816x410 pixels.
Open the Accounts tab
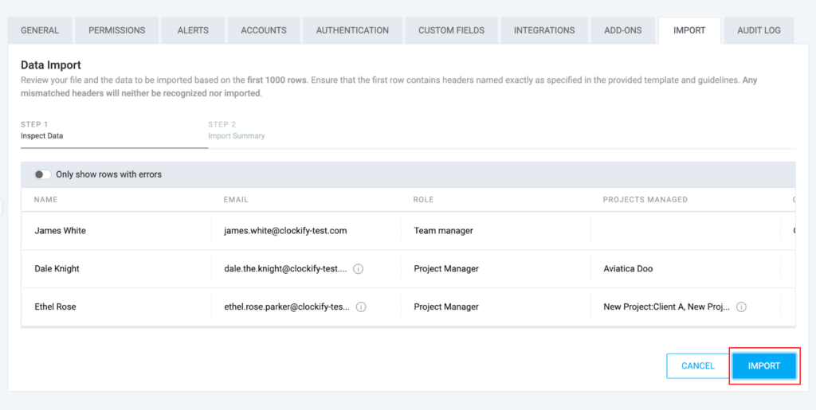pyautogui.click(x=264, y=30)
